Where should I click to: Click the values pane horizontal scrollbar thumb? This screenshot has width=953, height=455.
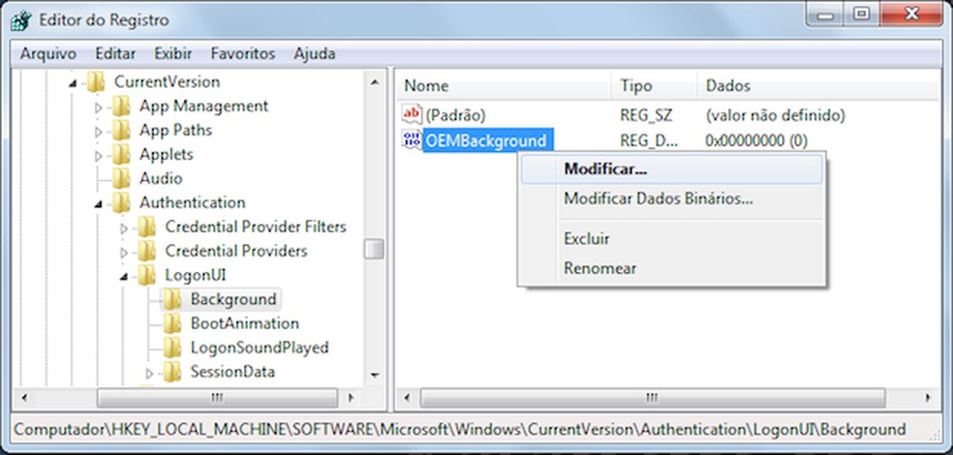[x=652, y=399]
